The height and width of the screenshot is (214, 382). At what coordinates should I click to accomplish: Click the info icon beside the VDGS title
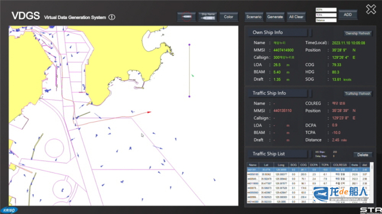click(112, 17)
